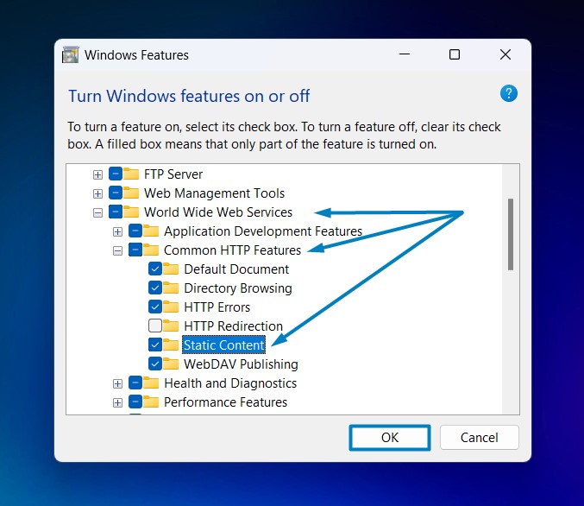This screenshot has height=506, width=584.
Task: Click the World Wide Web Services folder icon
Action: point(131,212)
